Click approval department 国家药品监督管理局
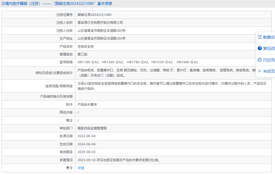 (92, 128)
